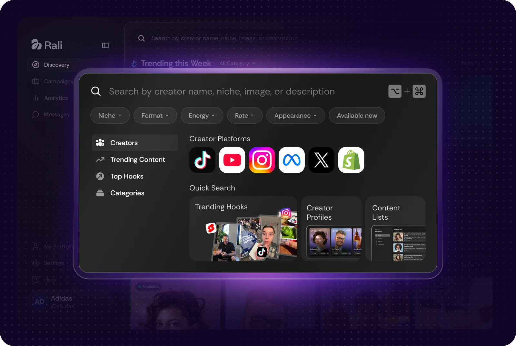Toggle the Available now filter

point(357,115)
